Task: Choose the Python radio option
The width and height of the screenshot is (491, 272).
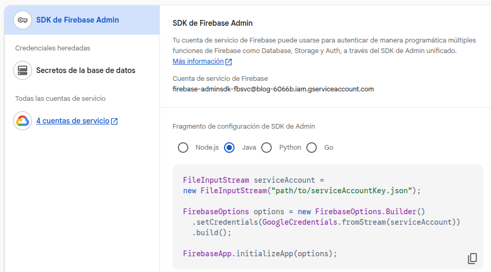Action: [x=266, y=148]
